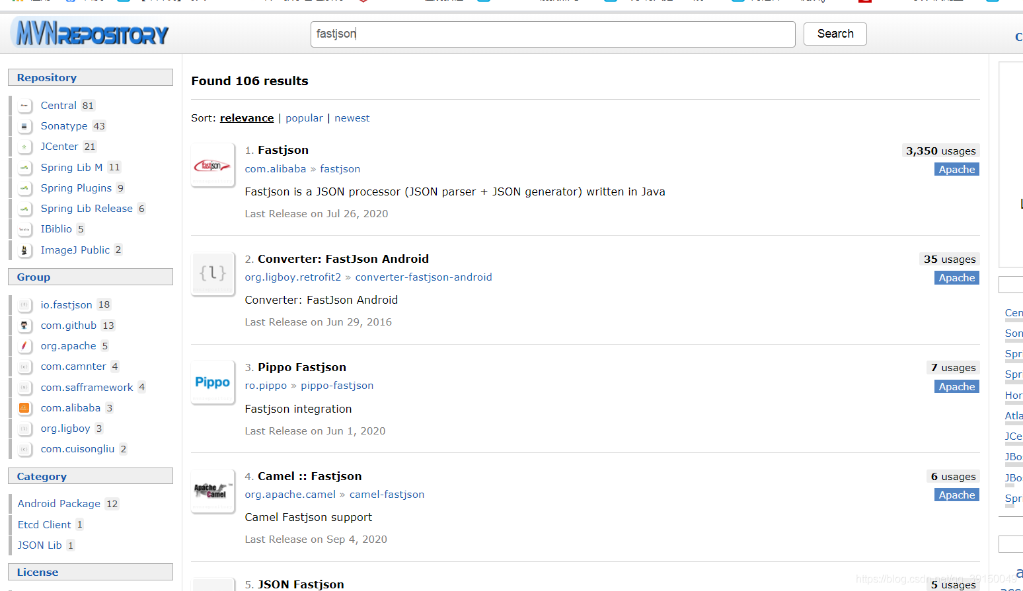
Task: Open the org.ligboy.retrofit2 group link
Action: coord(293,277)
